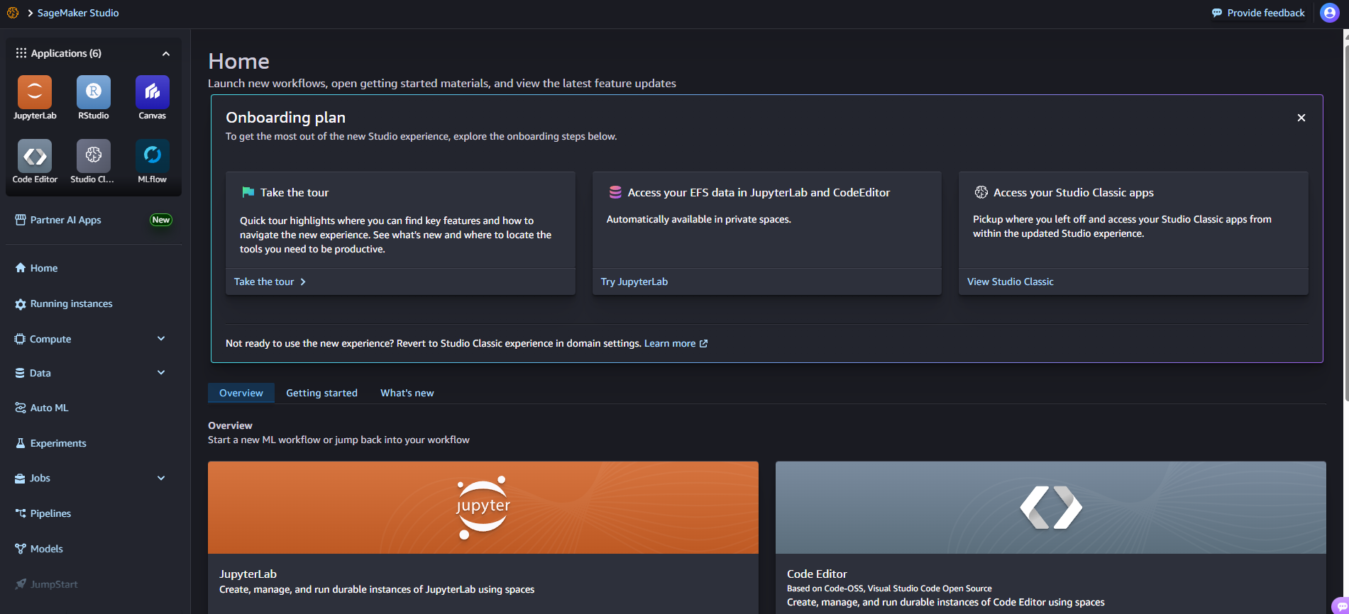Collapse the Applications (6) section

(x=166, y=54)
